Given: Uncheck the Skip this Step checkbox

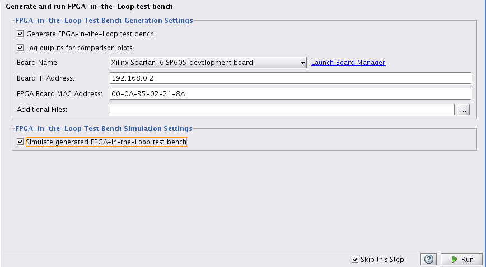Looking at the screenshot, I should click(355, 259).
